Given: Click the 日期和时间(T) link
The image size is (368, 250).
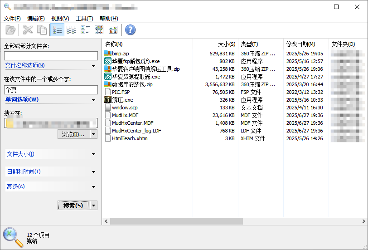Looking at the screenshot, I should (x=24, y=172).
